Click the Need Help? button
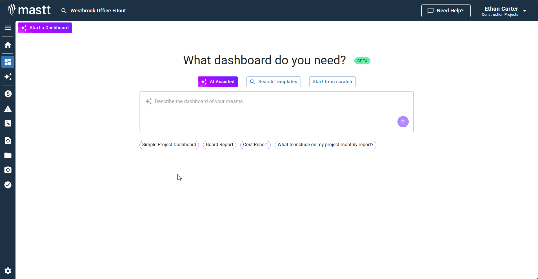Screen dimensions: 538x279 click(x=446, y=11)
